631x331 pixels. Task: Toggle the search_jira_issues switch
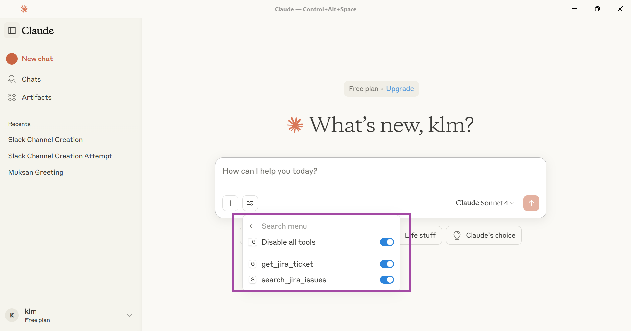click(387, 280)
